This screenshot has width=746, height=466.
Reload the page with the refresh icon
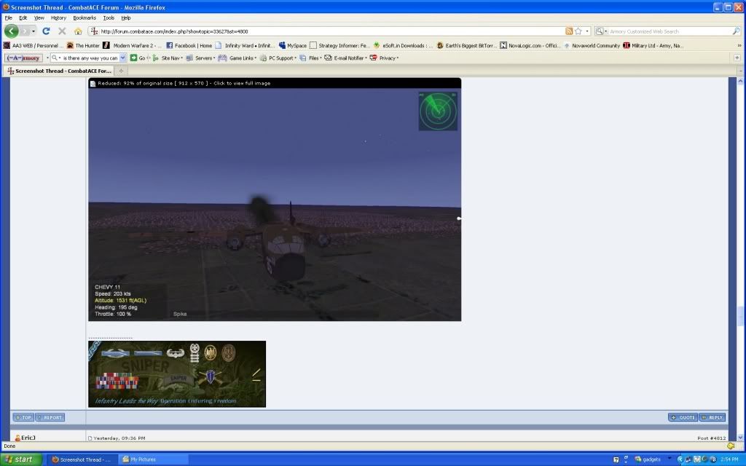point(46,31)
